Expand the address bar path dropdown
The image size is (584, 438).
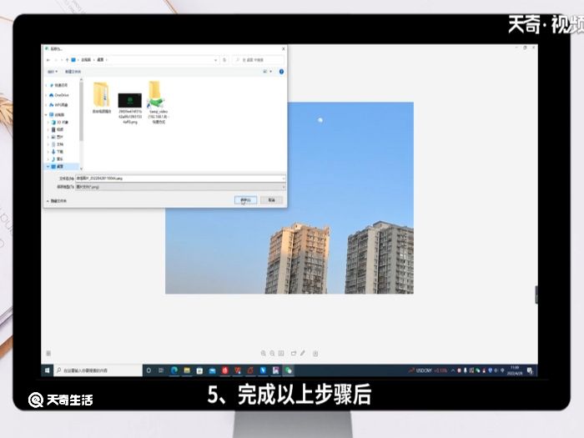tap(215, 60)
